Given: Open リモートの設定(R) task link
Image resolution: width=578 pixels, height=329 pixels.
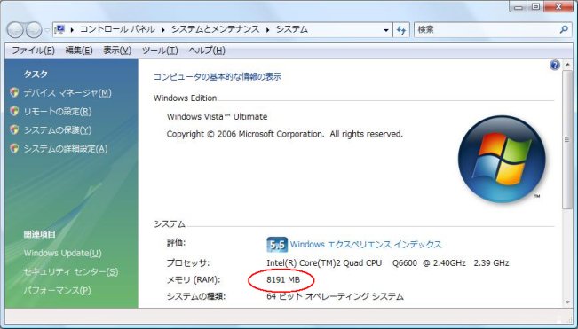Looking at the screenshot, I should tap(58, 112).
